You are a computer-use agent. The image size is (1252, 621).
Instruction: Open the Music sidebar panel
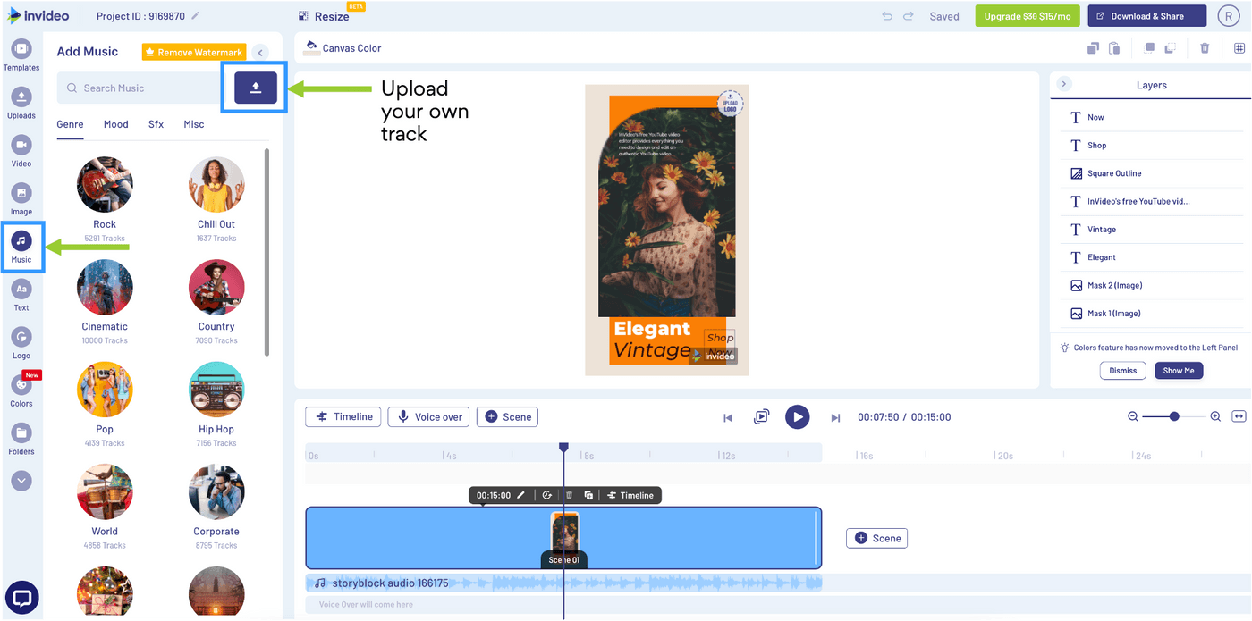coord(21,247)
